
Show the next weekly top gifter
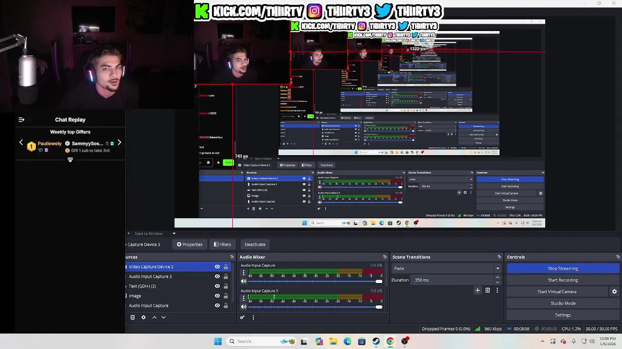click(x=119, y=143)
